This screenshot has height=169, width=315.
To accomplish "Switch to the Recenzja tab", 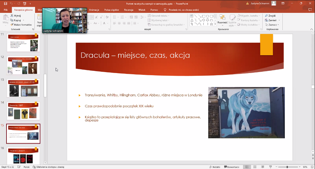I will click(129, 10).
